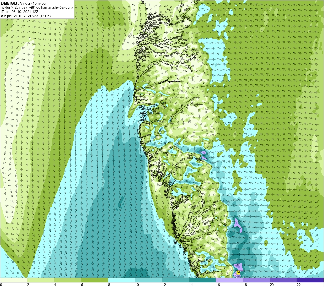The height and width of the screenshot is (287, 324).
Task: Click the scale label '16'
Action: 218,285
